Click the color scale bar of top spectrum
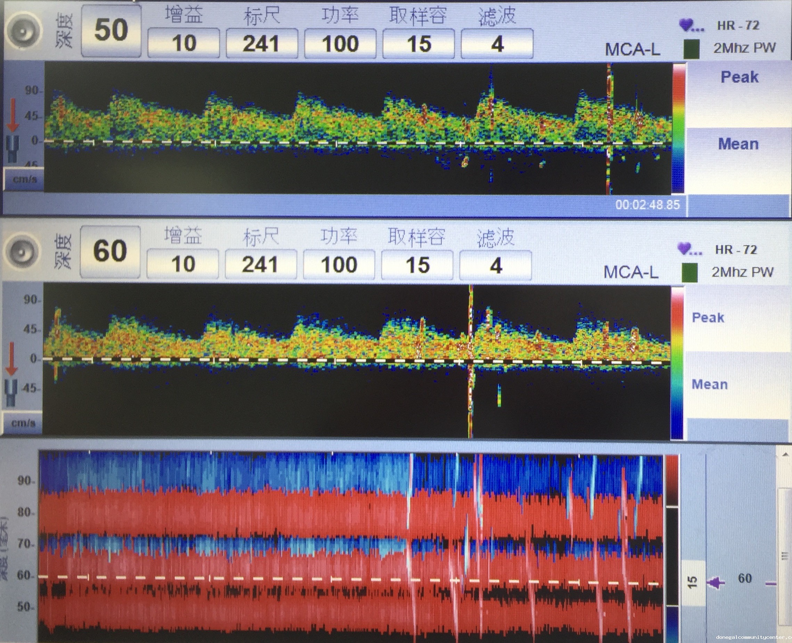Viewport: 792px width, 643px height. click(678, 128)
